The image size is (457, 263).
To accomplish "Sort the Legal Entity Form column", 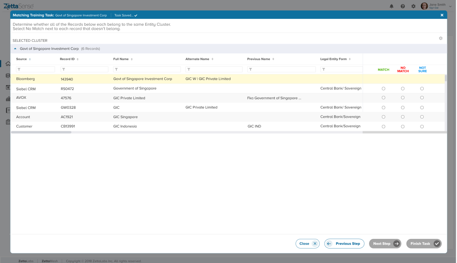I will tap(350, 59).
